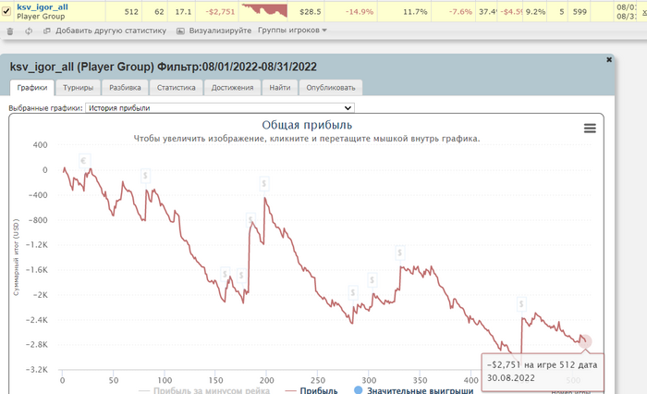647x394 pixels.
Task: Toggle Значительные выигрыши legend item
Action: tap(414, 390)
